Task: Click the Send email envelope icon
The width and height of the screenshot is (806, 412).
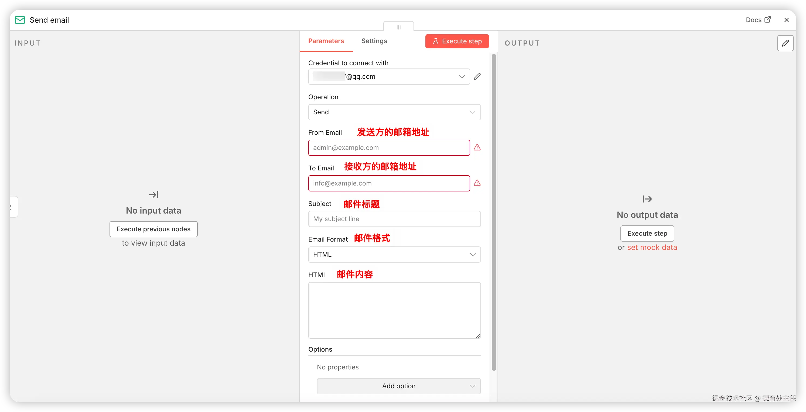Action: pyautogui.click(x=20, y=20)
